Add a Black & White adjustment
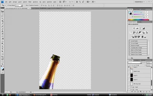The width and height of the screenshot is (153, 96). point(140,33)
